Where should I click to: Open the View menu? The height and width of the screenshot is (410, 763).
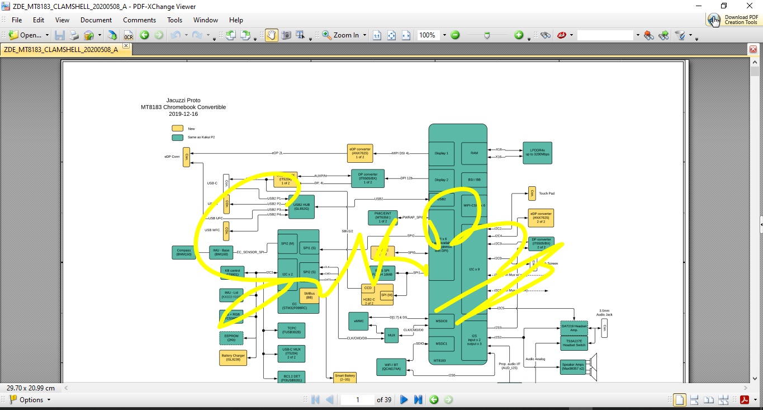(x=63, y=20)
